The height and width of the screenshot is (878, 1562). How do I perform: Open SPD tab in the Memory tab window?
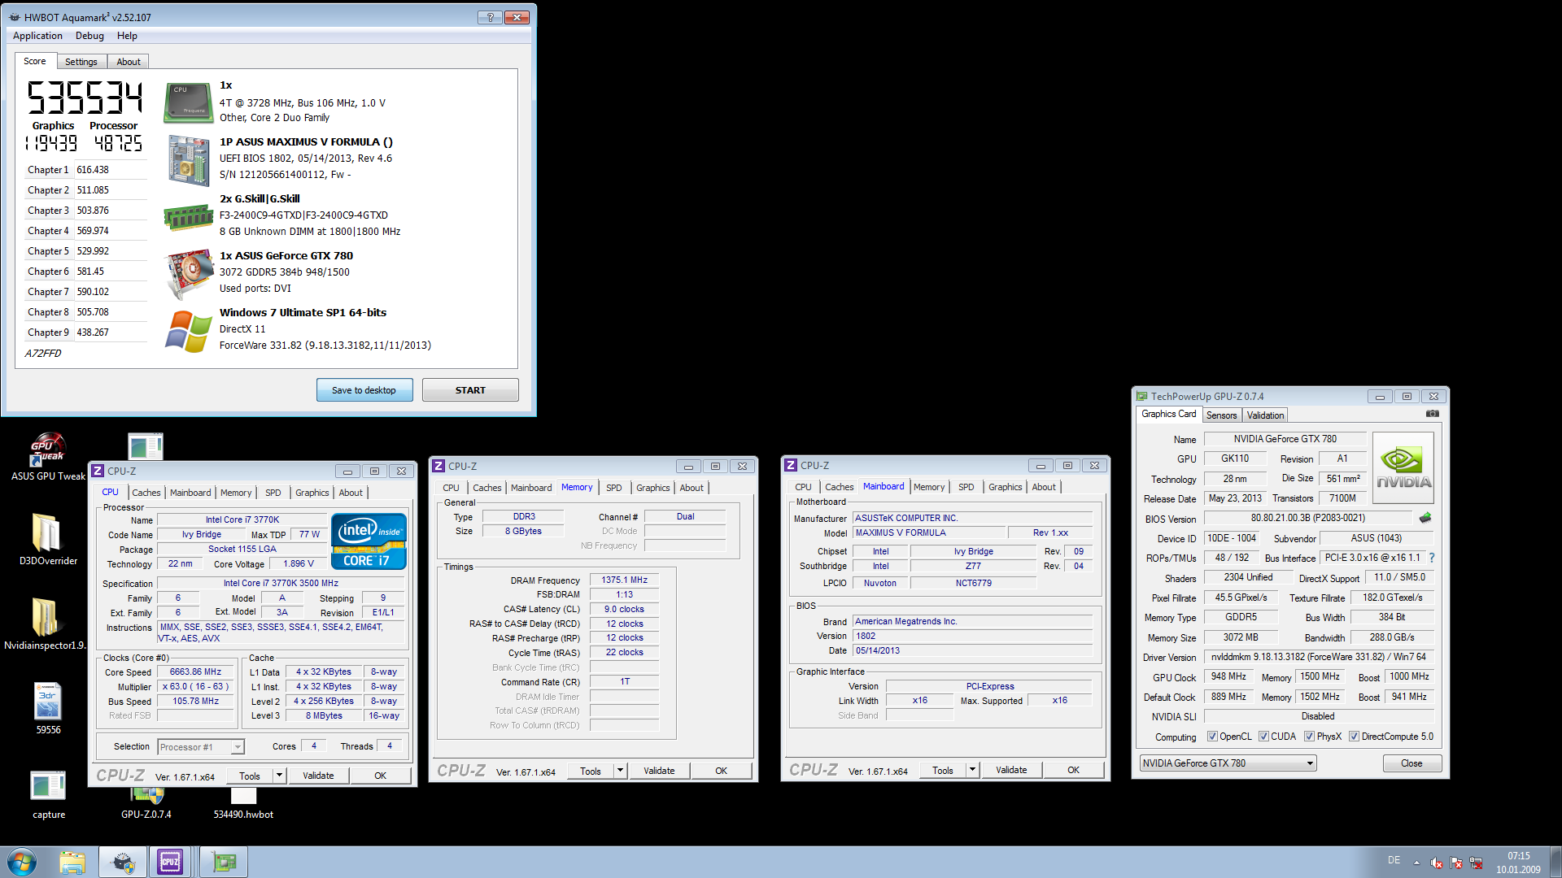[x=614, y=488]
